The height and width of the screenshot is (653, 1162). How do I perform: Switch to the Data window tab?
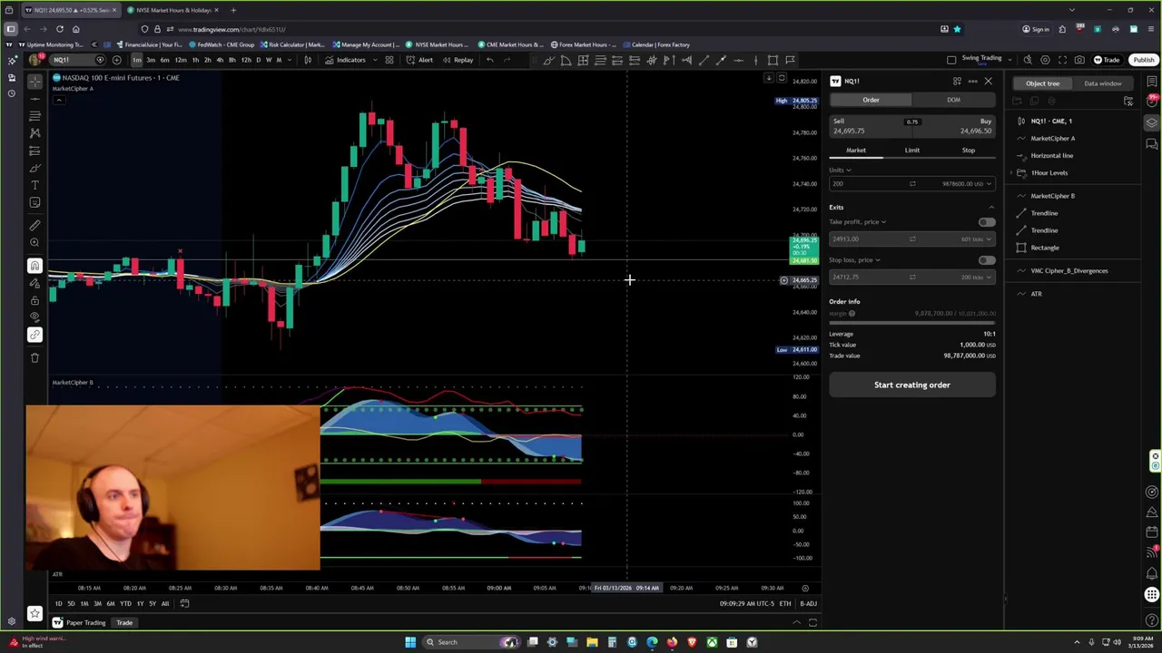(x=1102, y=83)
